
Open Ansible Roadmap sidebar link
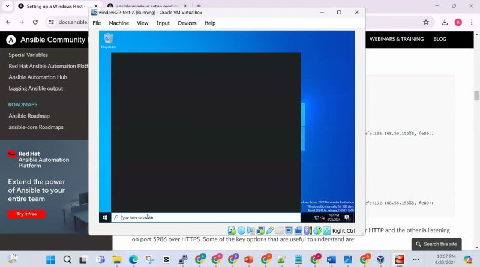29,116
